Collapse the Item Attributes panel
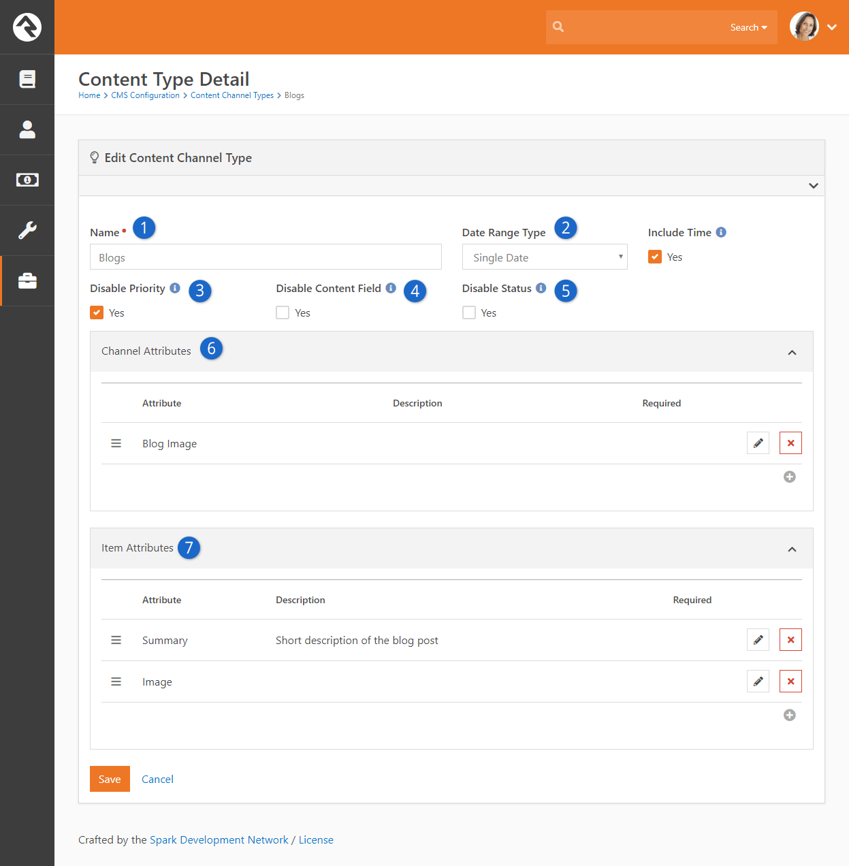 [x=792, y=549]
